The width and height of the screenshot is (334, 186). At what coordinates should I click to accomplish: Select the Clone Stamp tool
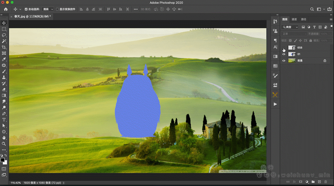(x=4, y=77)
